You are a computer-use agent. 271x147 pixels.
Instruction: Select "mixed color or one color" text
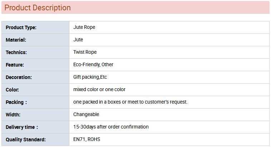pyautogui.click(x=99, y=89)
